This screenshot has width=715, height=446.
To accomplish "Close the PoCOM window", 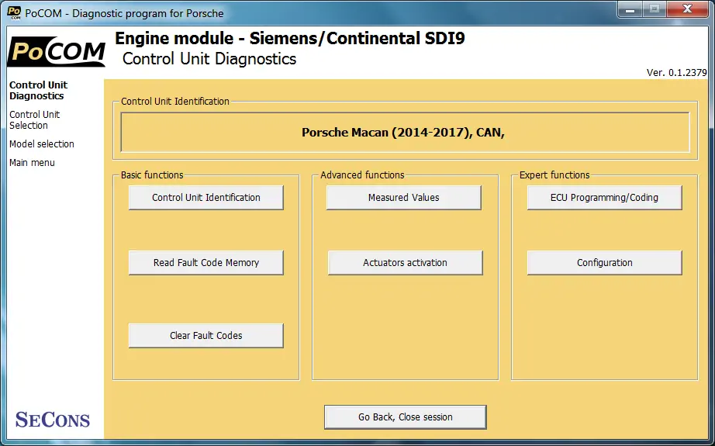I will (687, 9).
